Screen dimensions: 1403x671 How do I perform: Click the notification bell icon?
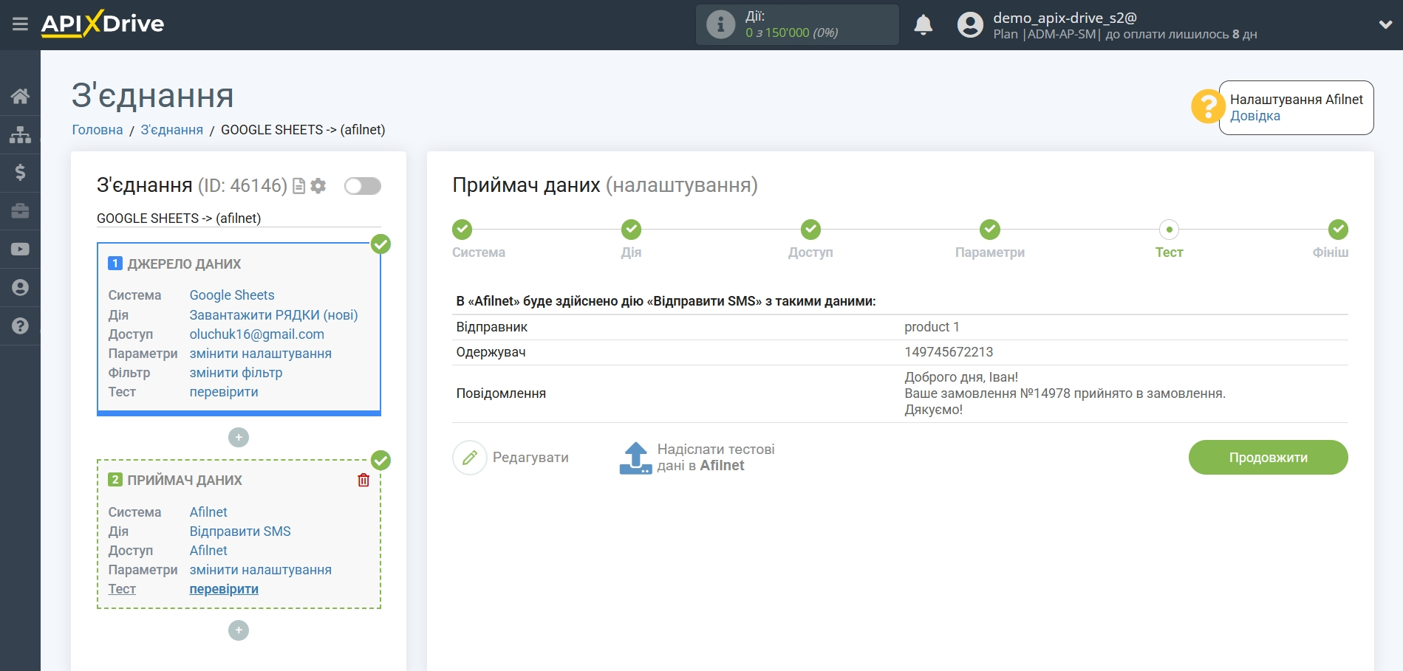[923, 25]
